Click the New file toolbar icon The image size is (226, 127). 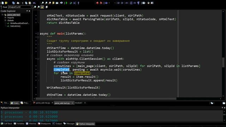[2, 3]
